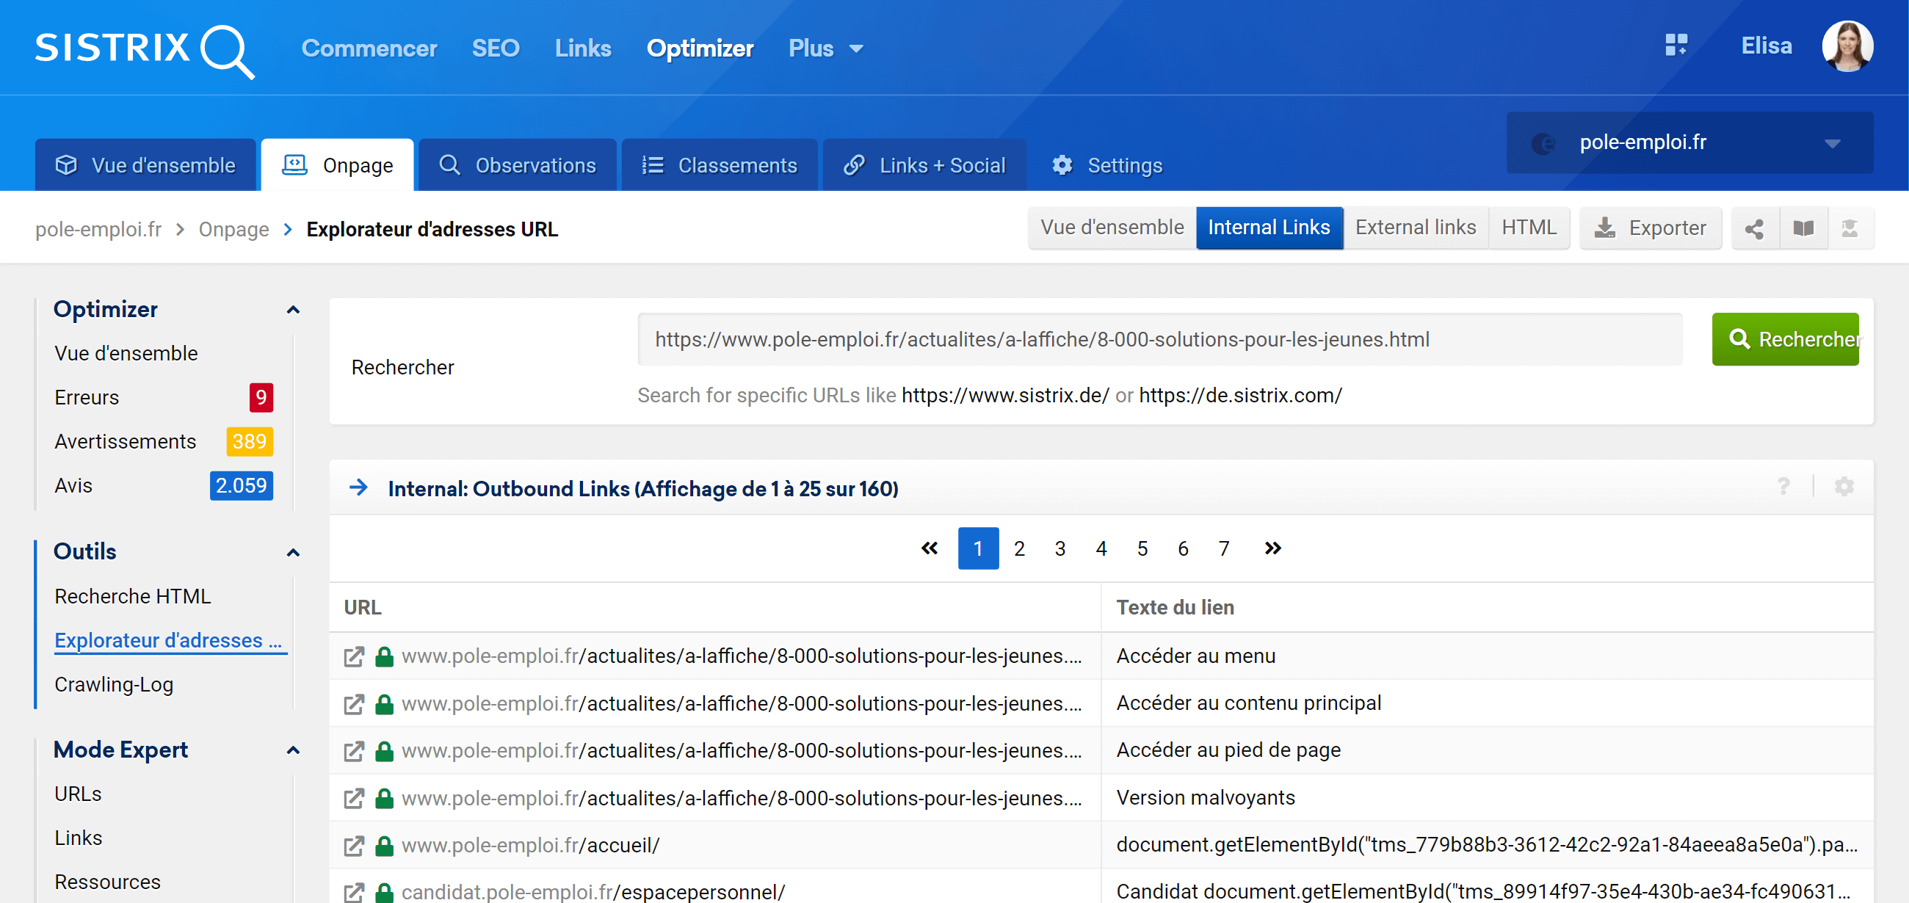Open the handbook book icon
This screenshot has width=1909, height=903.
coord(1803,229)
